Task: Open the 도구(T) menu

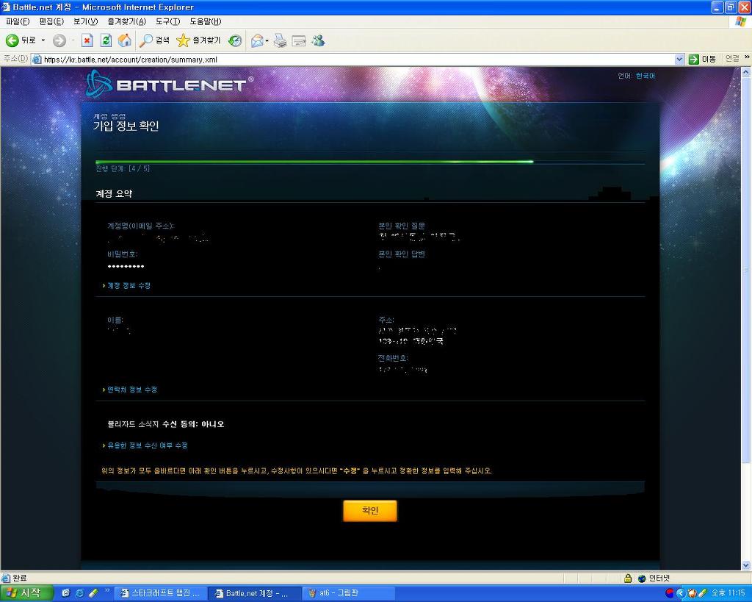Action: coord(168,21)
